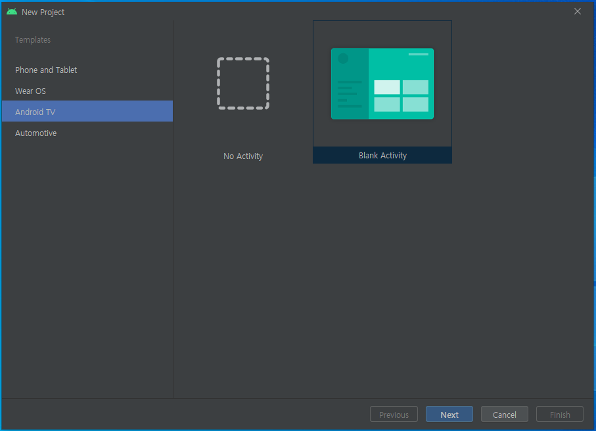The width and height of the screenshot is (596, 431).
Task: Click the "New Project" title text
Action: (43, 12)
